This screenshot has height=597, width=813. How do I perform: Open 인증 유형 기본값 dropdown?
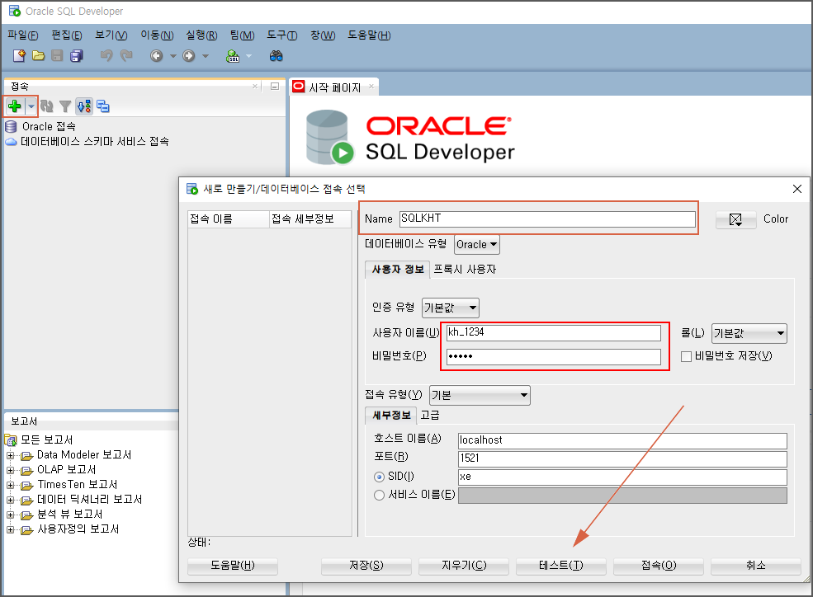451,308
